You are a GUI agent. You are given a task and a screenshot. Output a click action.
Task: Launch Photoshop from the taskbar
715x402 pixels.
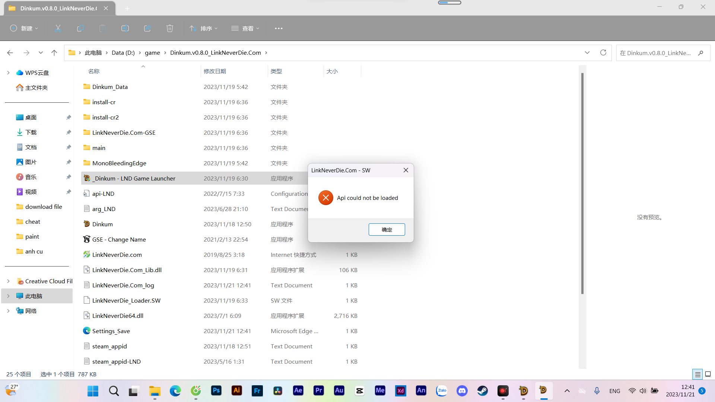pos(216,391)
